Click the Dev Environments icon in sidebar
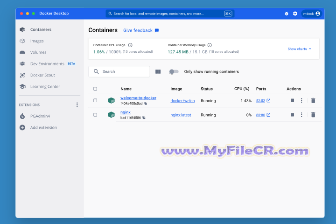This screenshot has height=224, width=336. [22, 63]
